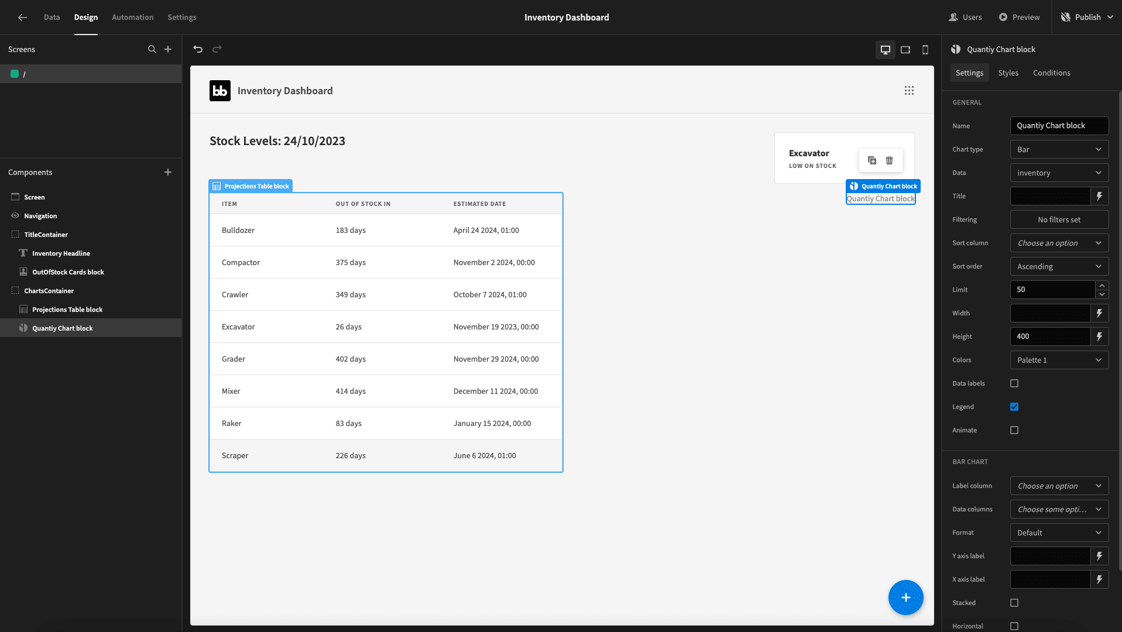Enable the Data labels checkbox
This screenshot has width=1122, height=632.
[1014, 383]
